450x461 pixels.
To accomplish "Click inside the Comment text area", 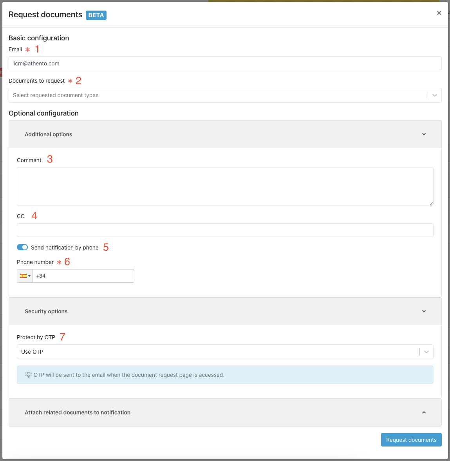I will [x=225, y=186].
